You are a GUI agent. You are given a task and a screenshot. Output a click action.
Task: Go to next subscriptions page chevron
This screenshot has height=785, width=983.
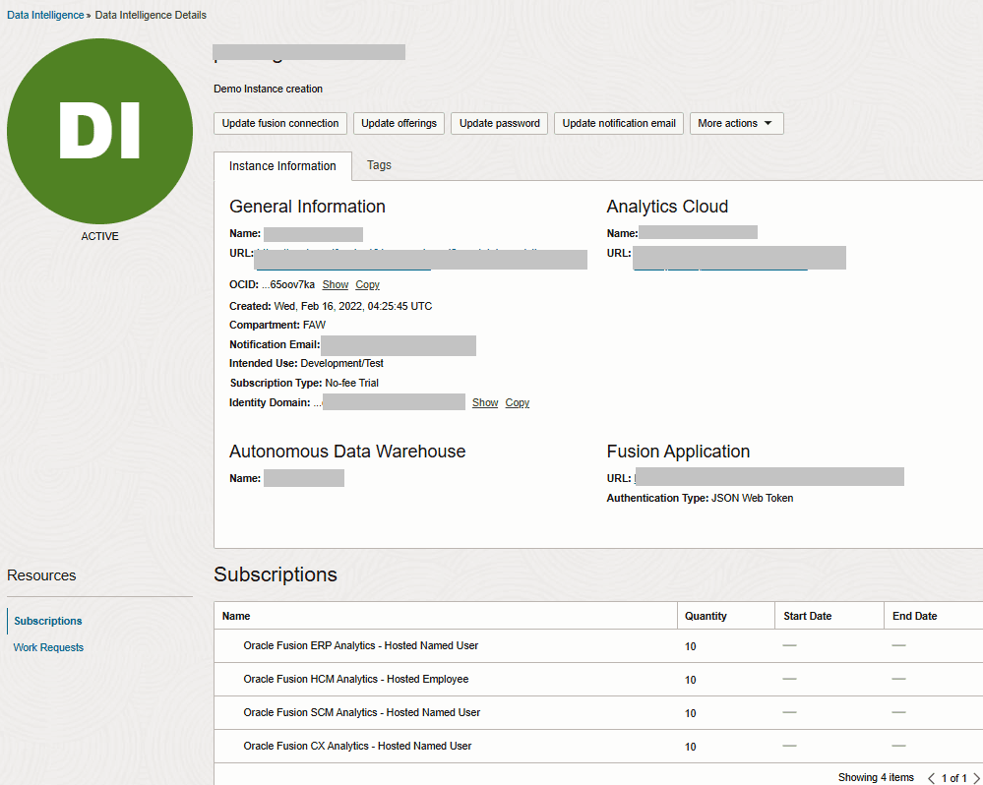coord(975,777)
